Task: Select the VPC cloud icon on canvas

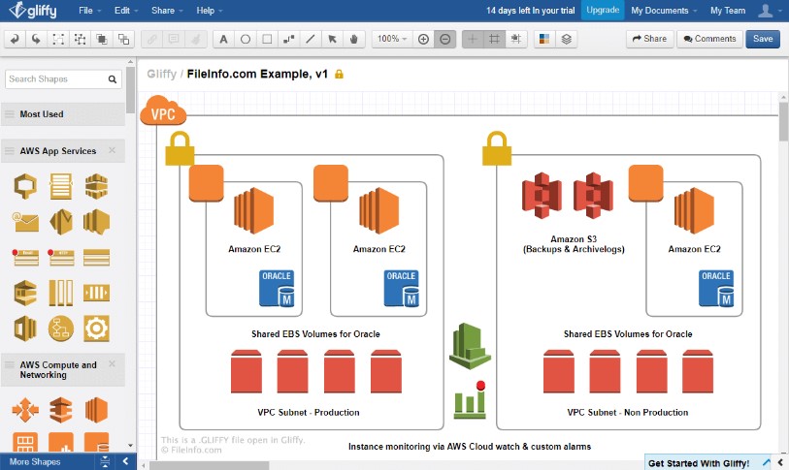Action: tap(163, 110)
